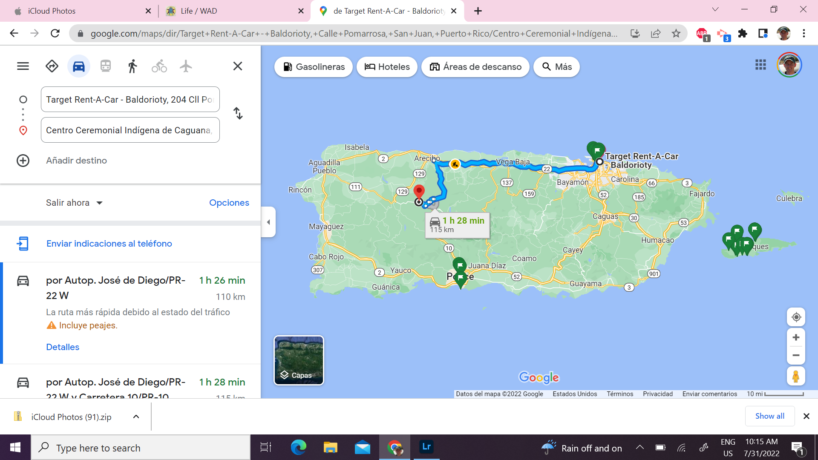The height and width of the screenshot is (460, 818).
Task: Close the downloads bar
Action: click(x=806, y=416)
